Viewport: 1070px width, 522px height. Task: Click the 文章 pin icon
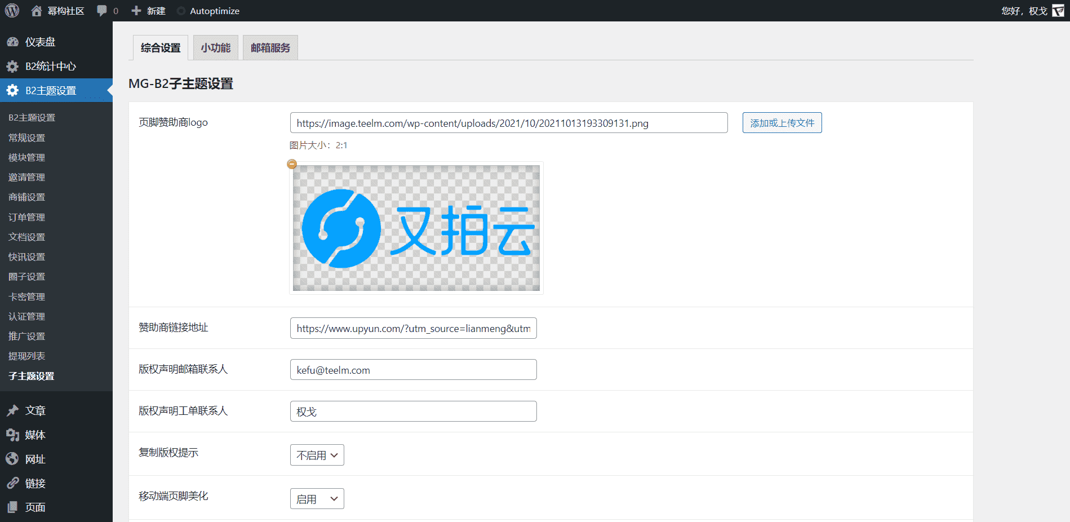tap(12, 410)
